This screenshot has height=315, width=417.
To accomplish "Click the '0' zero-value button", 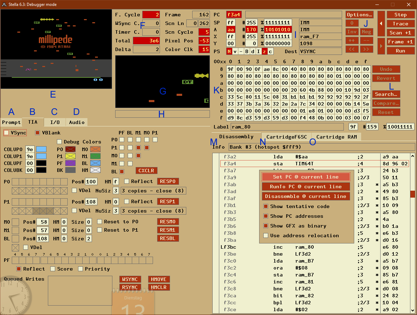I will point(352,23).
